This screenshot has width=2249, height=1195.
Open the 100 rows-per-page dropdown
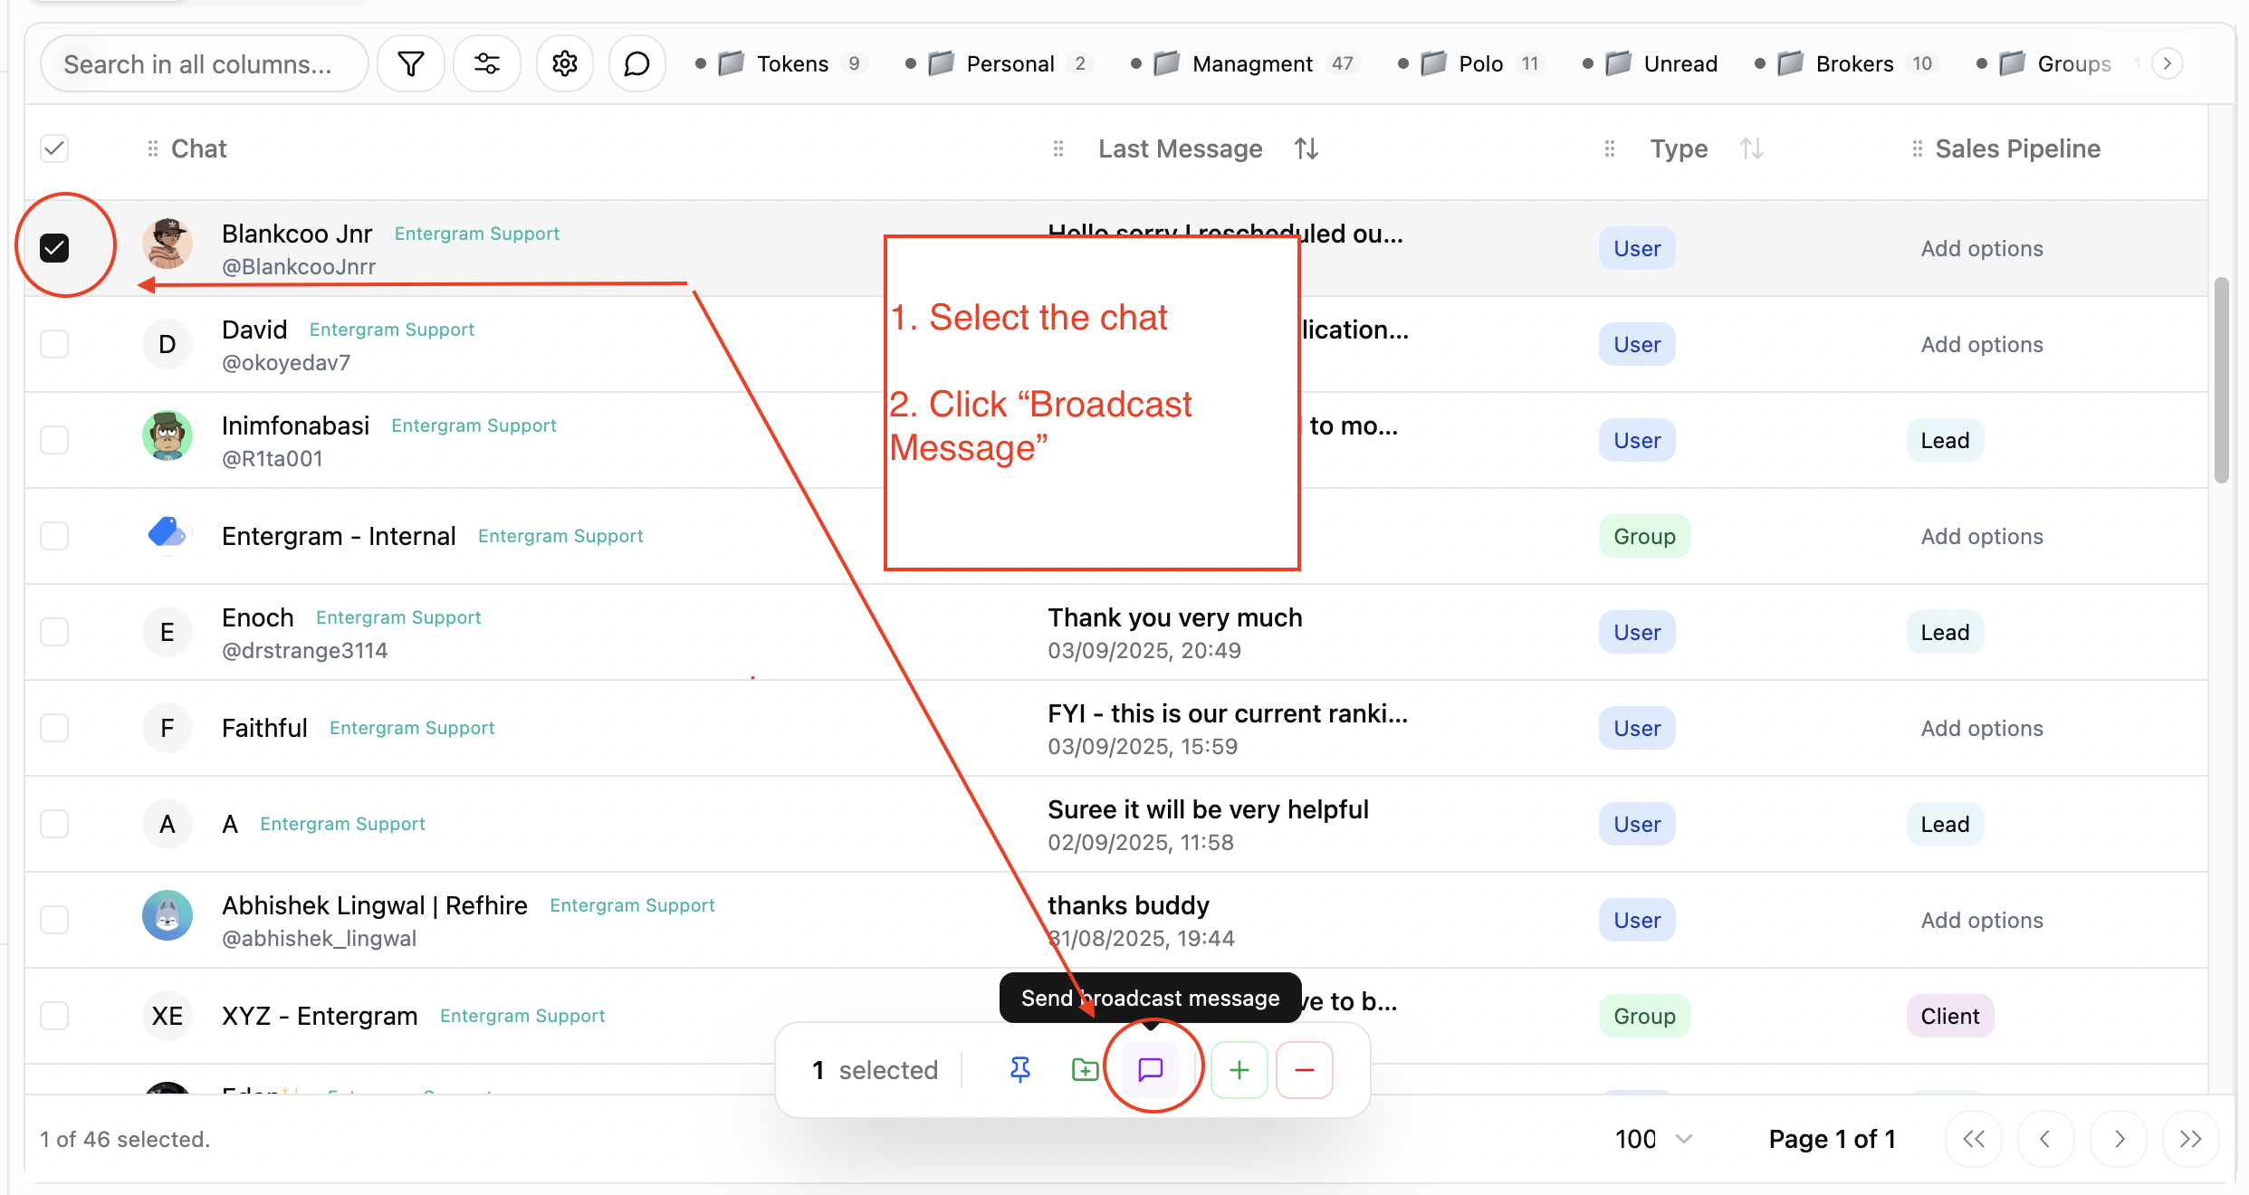tap(1651, 1138)
